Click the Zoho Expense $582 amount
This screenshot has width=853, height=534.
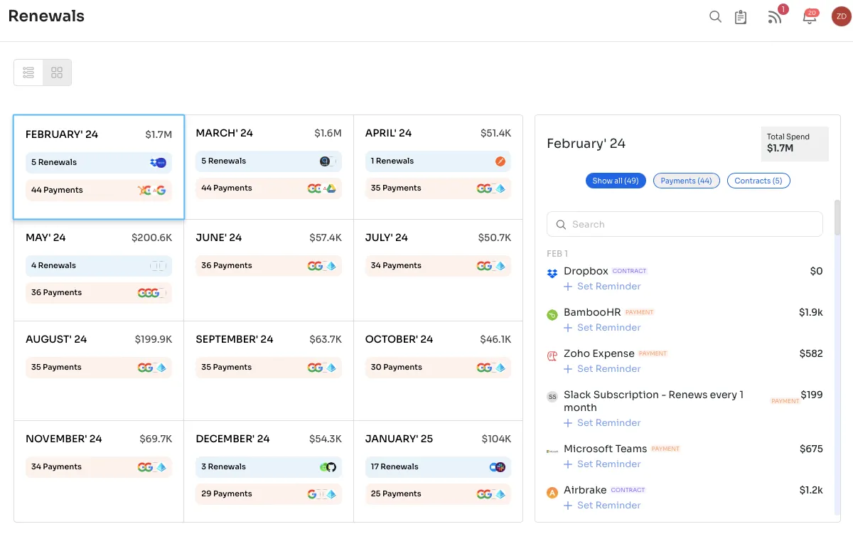(x=811, y=353)
